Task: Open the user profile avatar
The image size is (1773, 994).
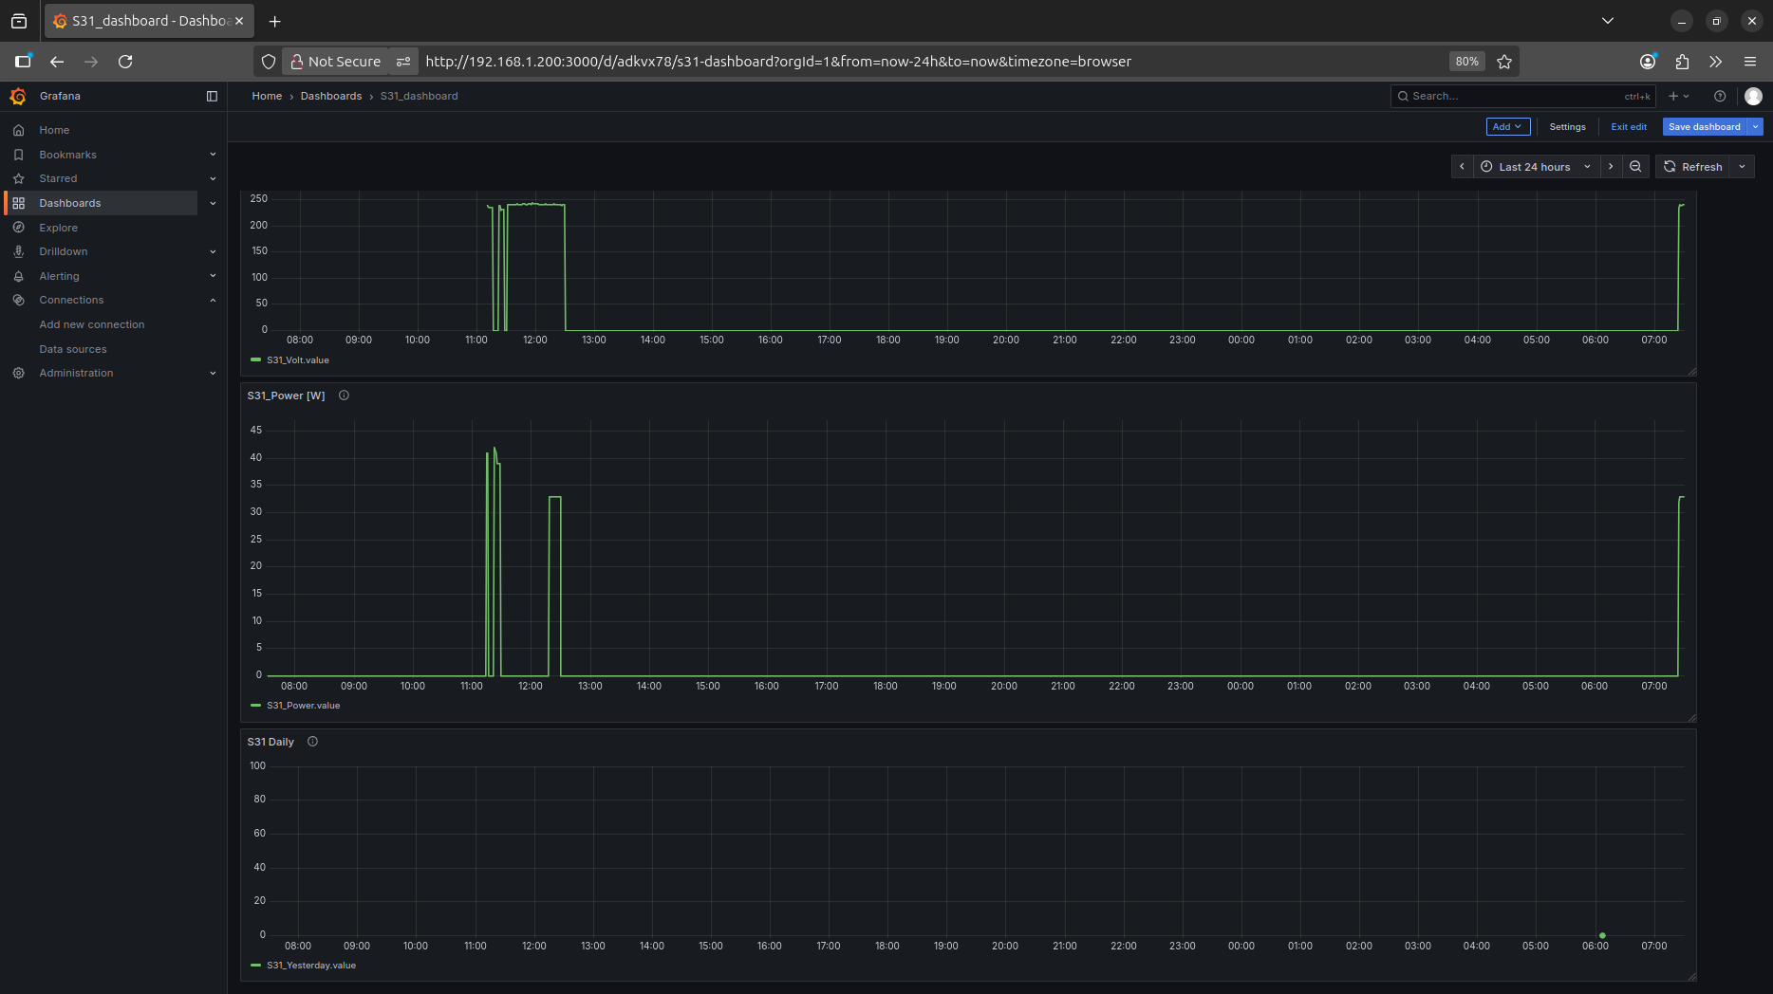Action: (1753, 96)
